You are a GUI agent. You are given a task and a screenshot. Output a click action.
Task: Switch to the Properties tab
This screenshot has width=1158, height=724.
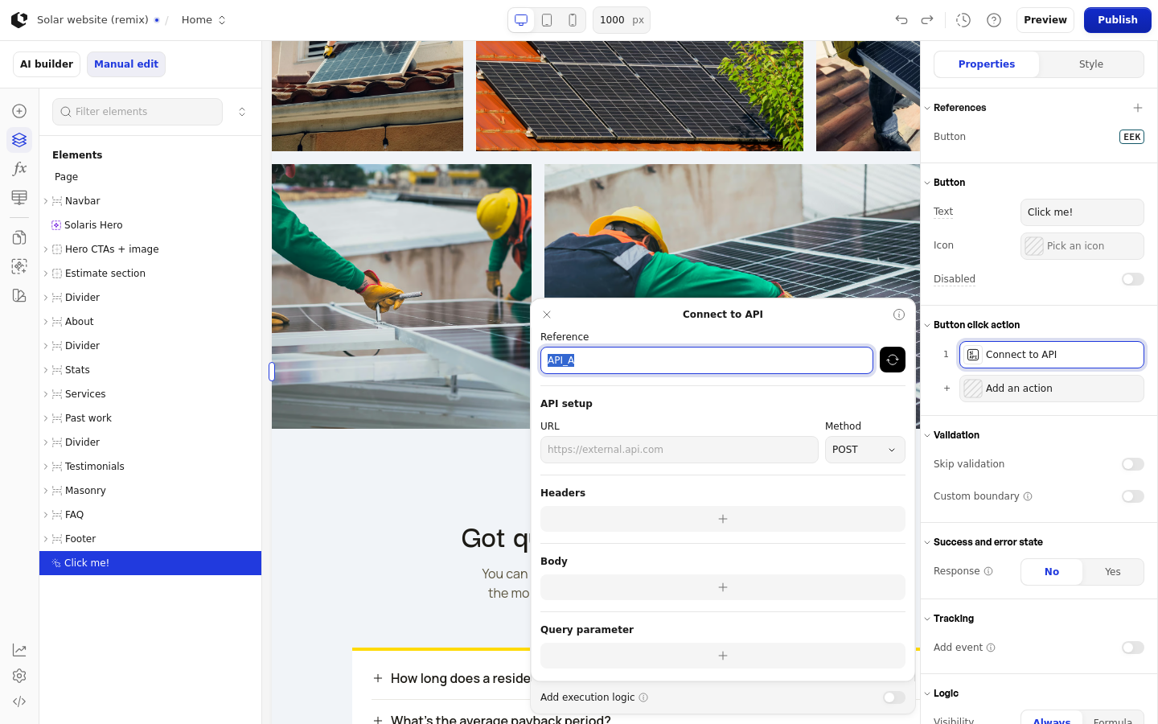987,64
